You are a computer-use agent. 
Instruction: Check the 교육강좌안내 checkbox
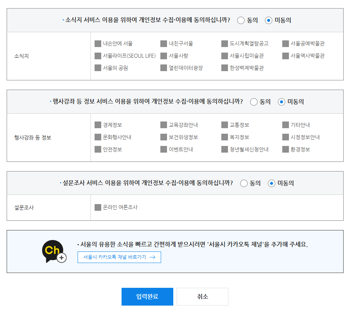[164, 125]
